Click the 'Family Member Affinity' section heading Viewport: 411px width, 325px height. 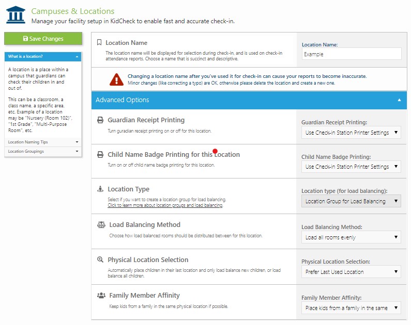[144, 296]
